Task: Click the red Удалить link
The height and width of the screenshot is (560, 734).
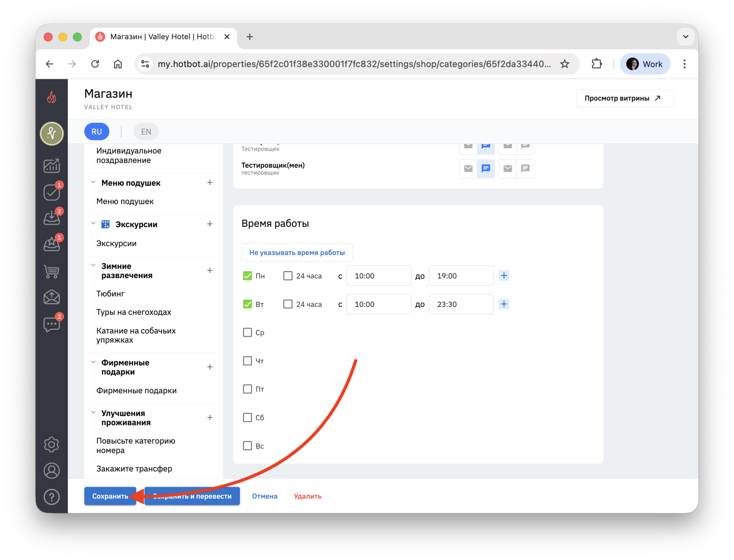Action: pyautogui.click(x=308, y=496)
